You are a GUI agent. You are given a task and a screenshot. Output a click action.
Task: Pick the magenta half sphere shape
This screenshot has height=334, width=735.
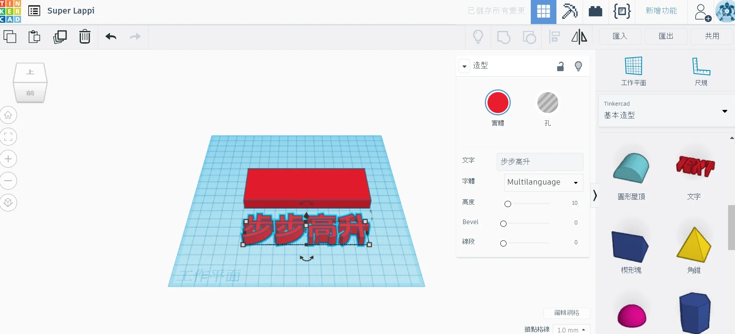(632, 315)
